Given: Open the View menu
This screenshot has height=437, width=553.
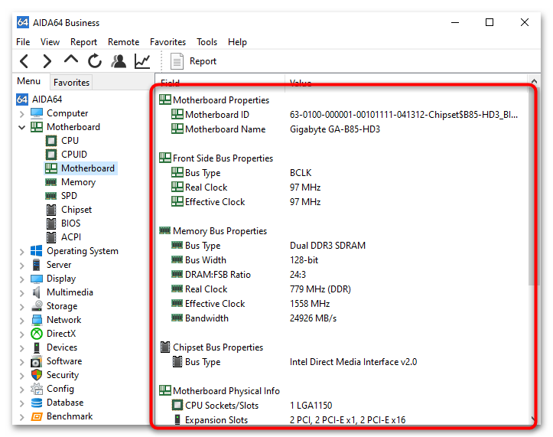Looking at the screenshot, I should pyautogui.click(x=50, y=42).
